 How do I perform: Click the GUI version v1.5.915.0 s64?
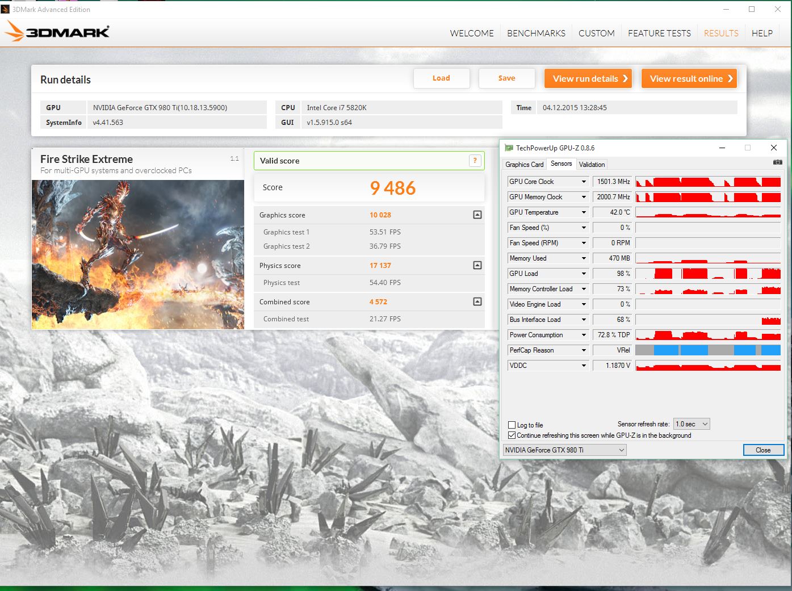329,123
